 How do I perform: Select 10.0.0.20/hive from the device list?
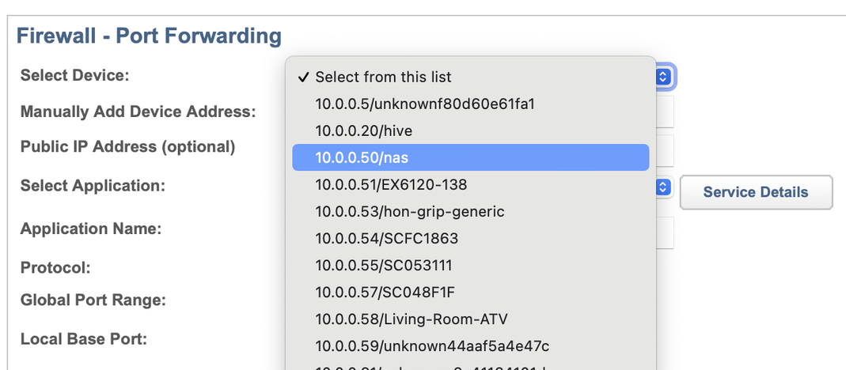pos(470,130)
